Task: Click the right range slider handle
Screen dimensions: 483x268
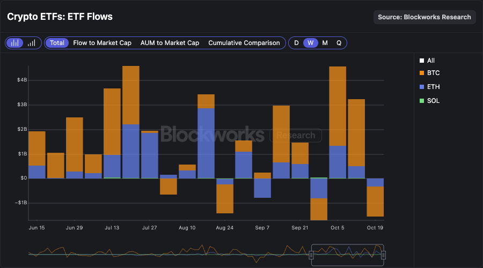Action: click(383, 255)
